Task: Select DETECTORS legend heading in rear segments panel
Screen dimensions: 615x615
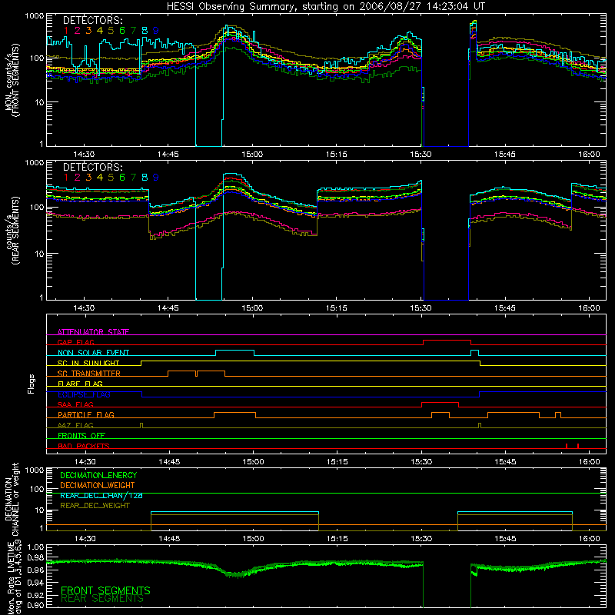Action: coord(92,167)
